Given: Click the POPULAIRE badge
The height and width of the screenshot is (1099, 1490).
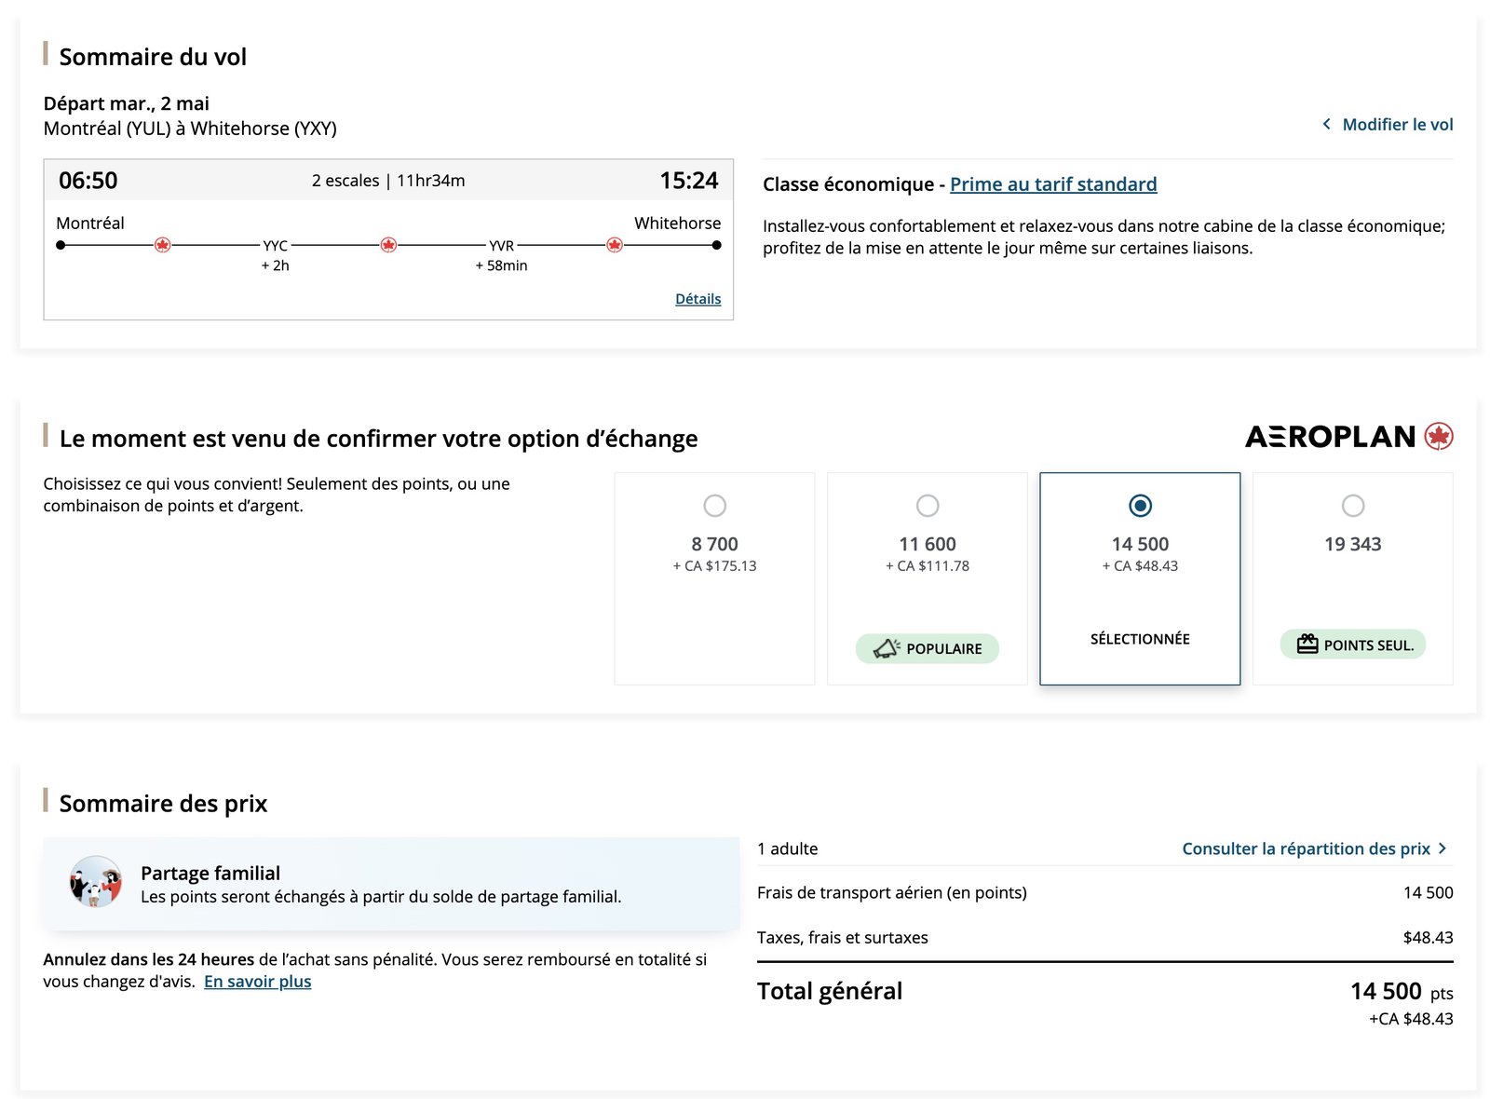Looking at the screenshot, I should pos(928,648).
